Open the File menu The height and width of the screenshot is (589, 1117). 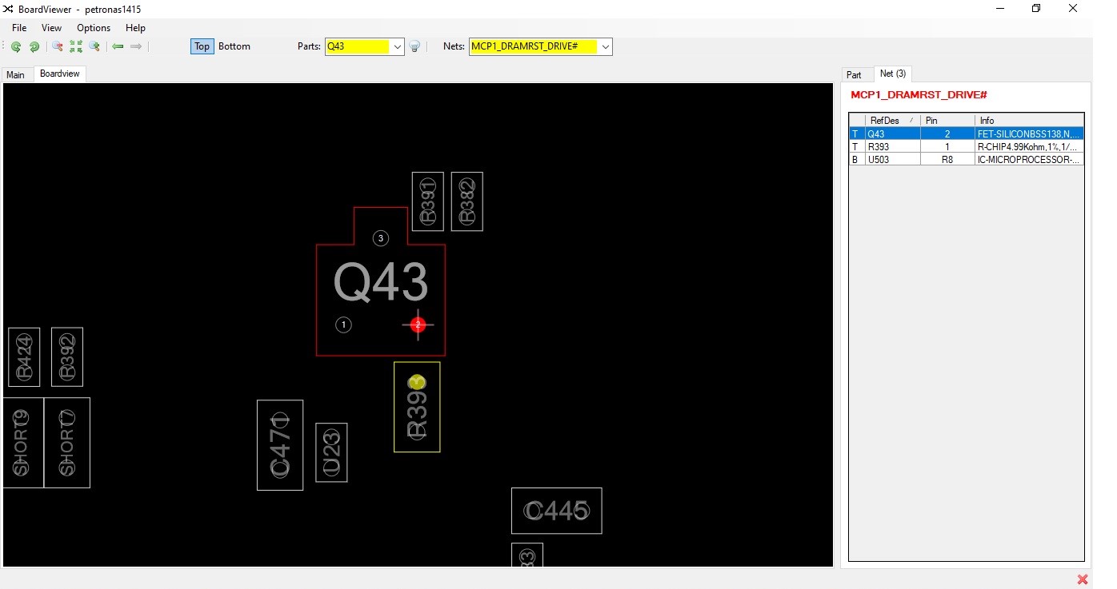[x=19, y=28]
